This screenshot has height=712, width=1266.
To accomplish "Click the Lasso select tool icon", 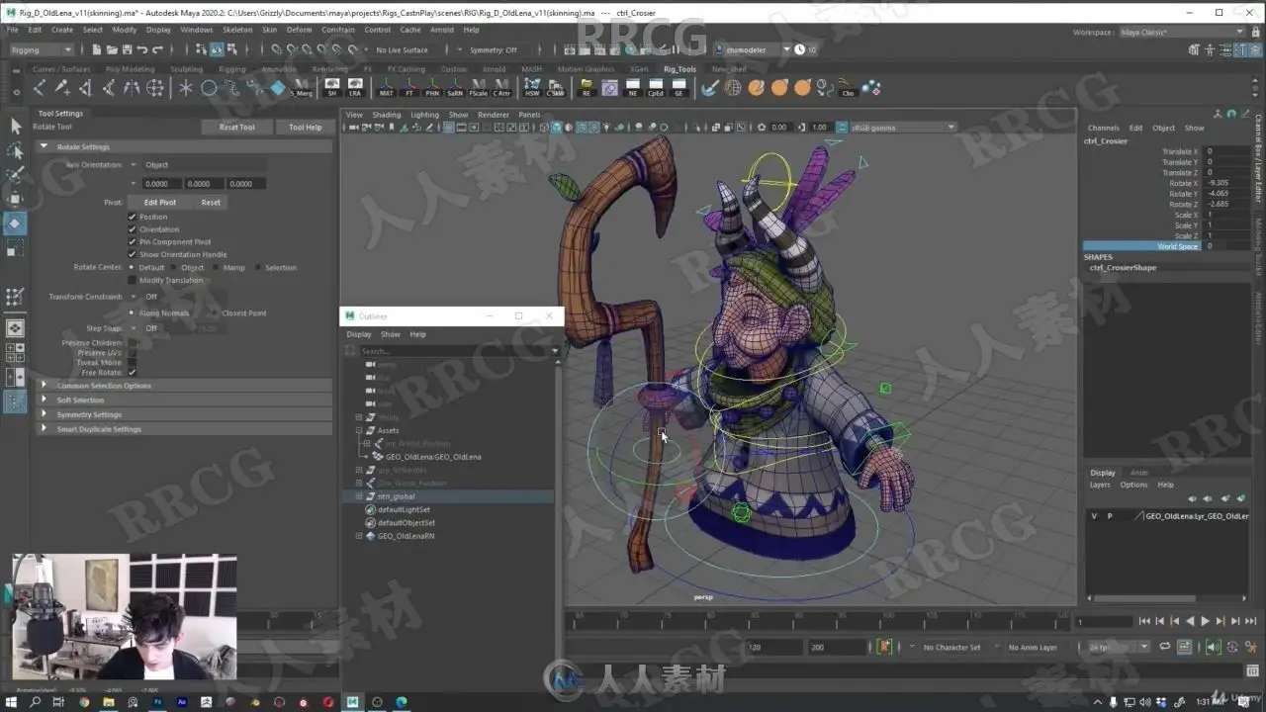I will (15, 150).
